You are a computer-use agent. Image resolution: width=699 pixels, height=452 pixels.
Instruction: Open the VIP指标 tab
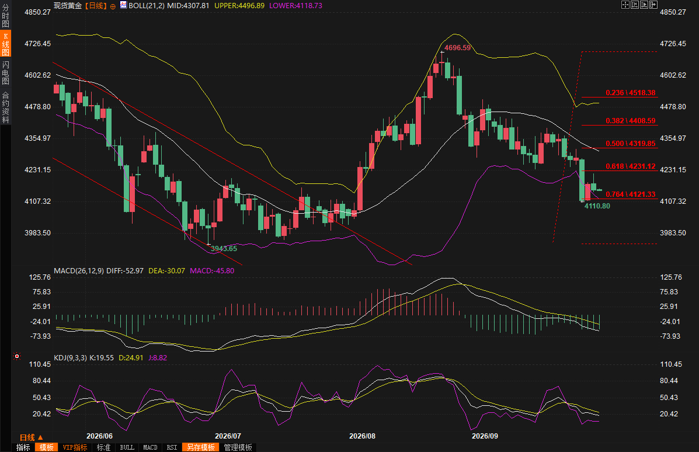[75, 447]
